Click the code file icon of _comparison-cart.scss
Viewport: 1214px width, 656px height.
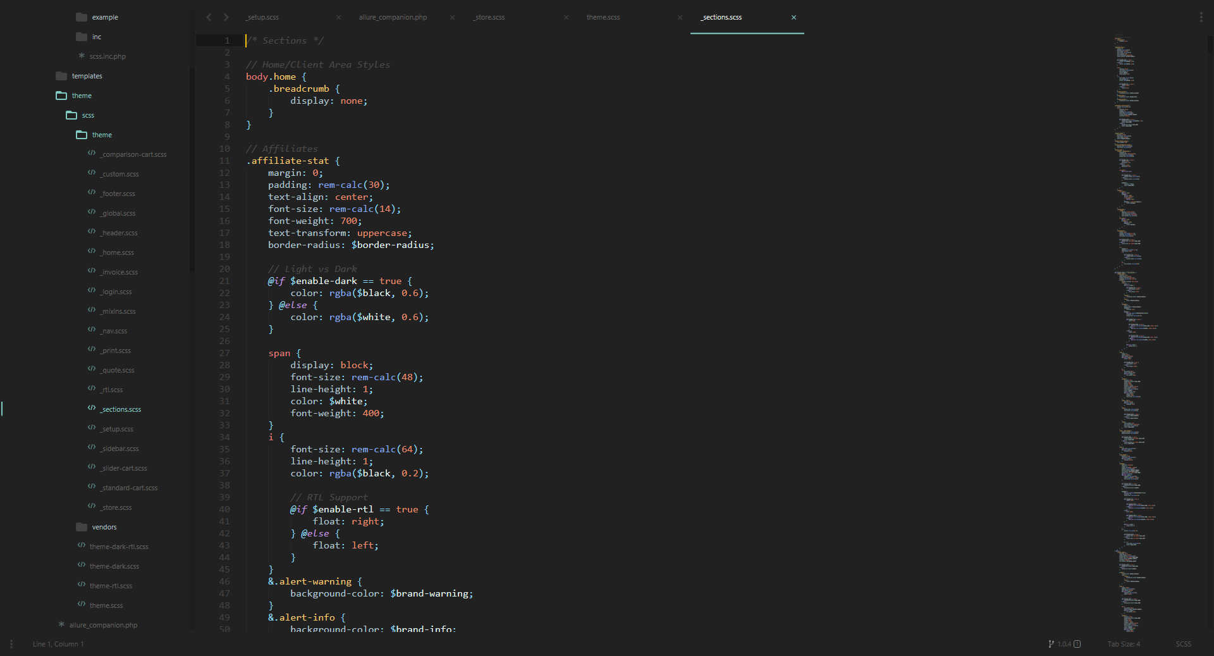click(92, 153)
